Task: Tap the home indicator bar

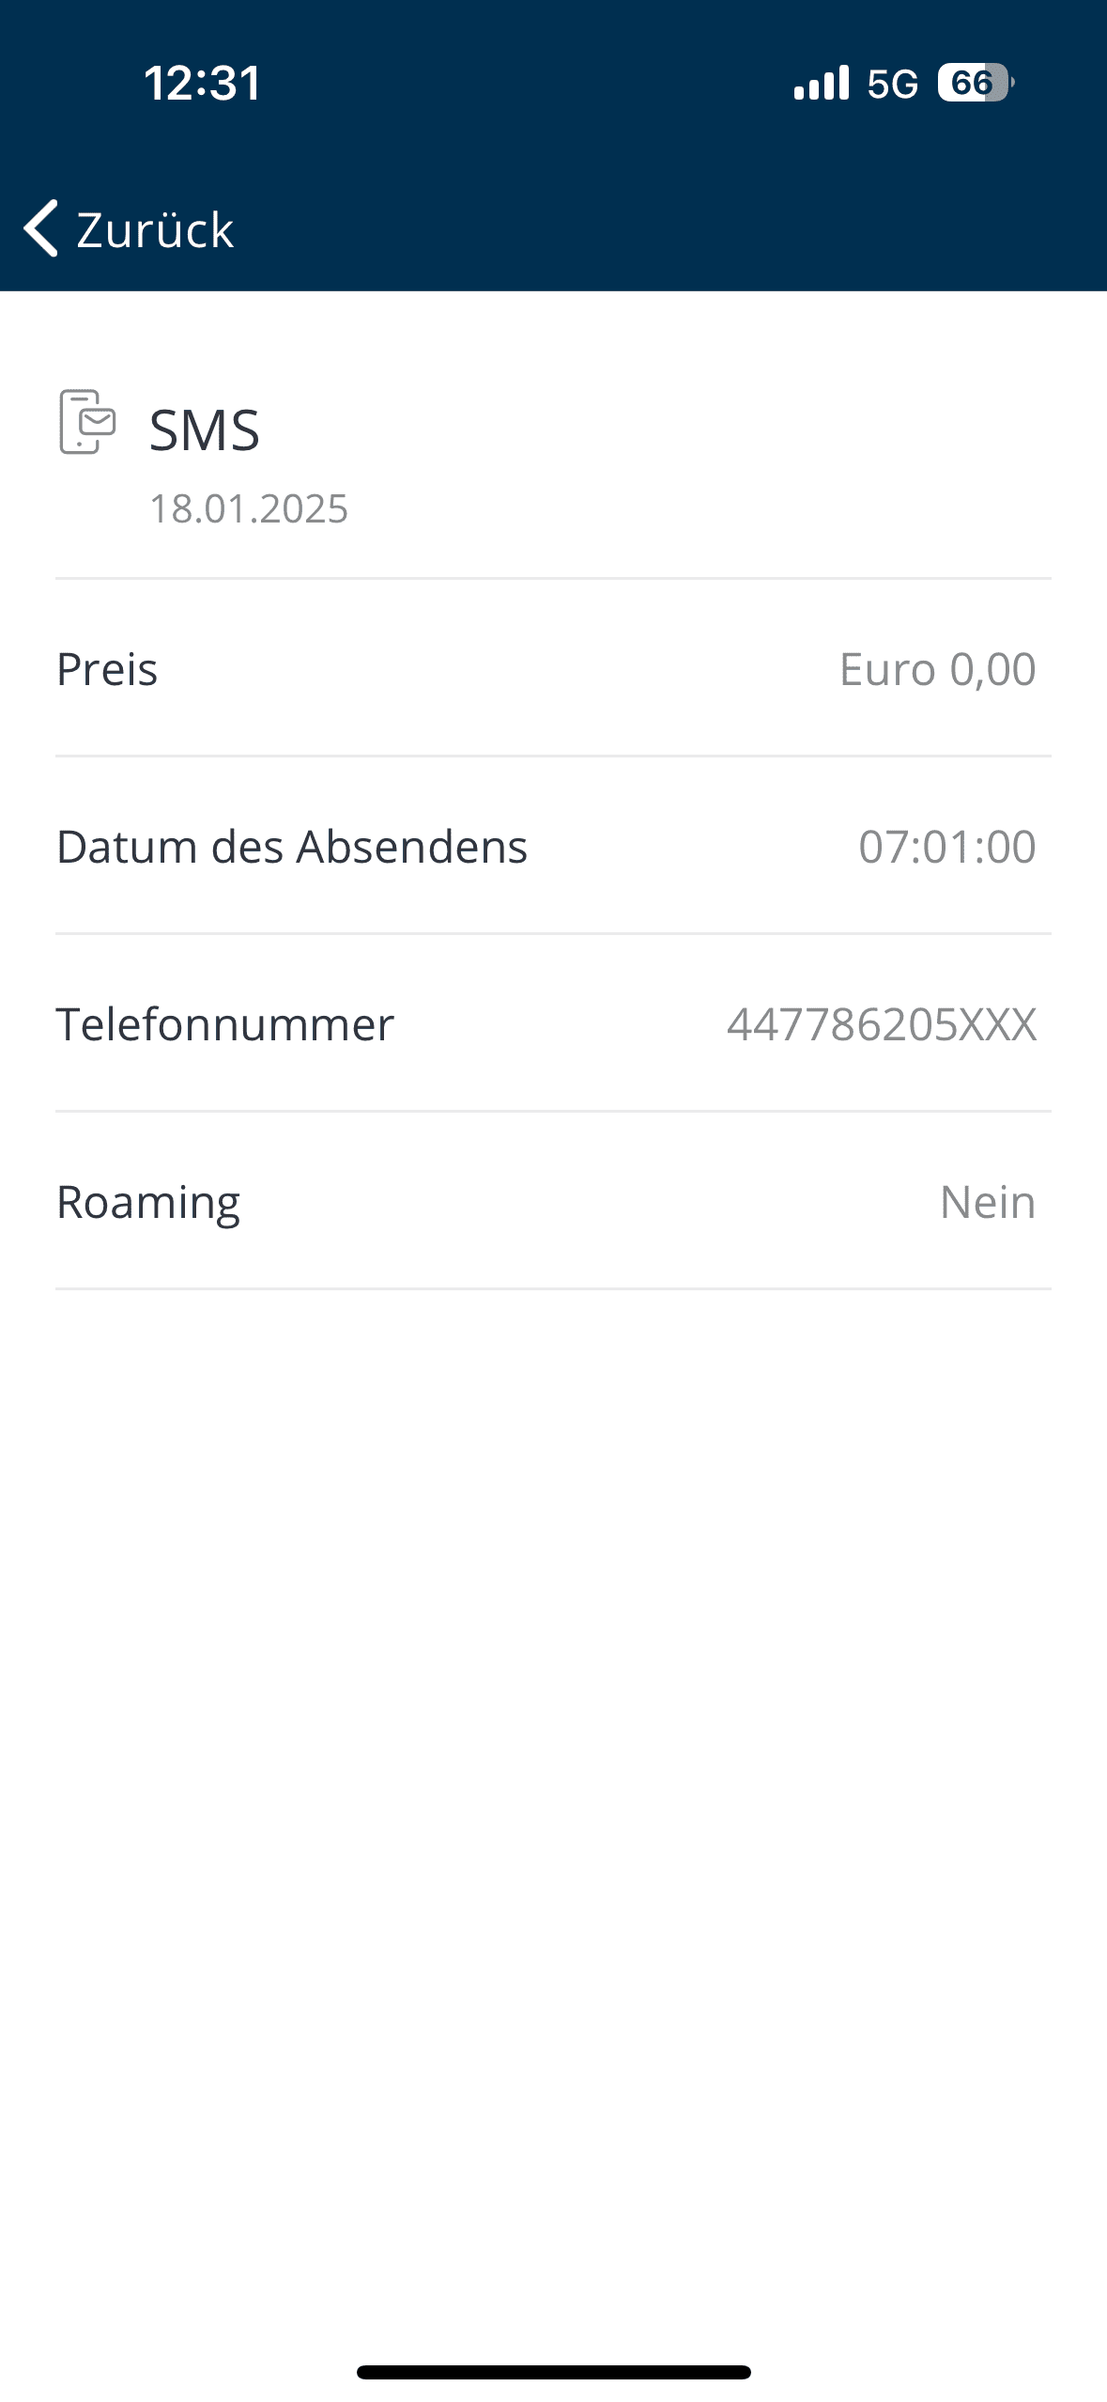Action: (554, 2372)
